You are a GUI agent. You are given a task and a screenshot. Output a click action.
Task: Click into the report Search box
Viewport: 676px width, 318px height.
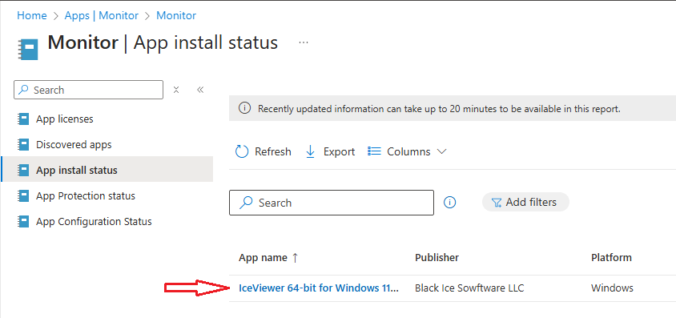[x=331, y=203]
